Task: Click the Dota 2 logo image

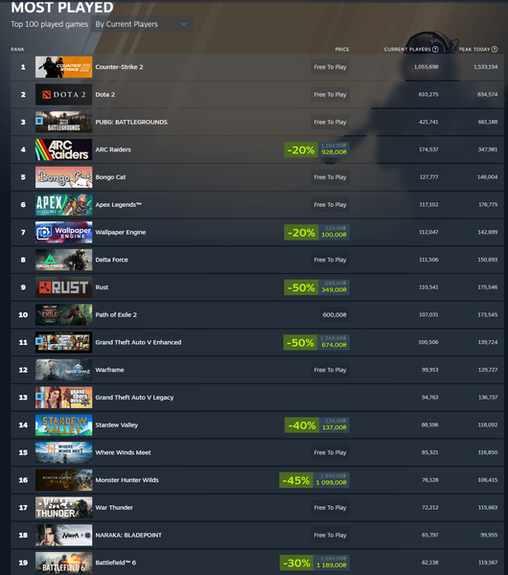Action: (64, 95)
